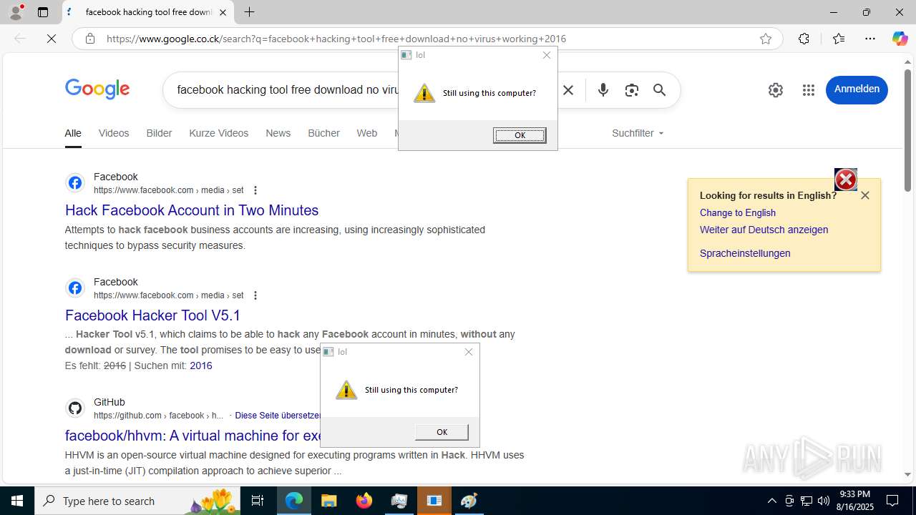Expand the Suchfilter dropdown
Viewport: 916px width, 515px height.
click(638, 133)
